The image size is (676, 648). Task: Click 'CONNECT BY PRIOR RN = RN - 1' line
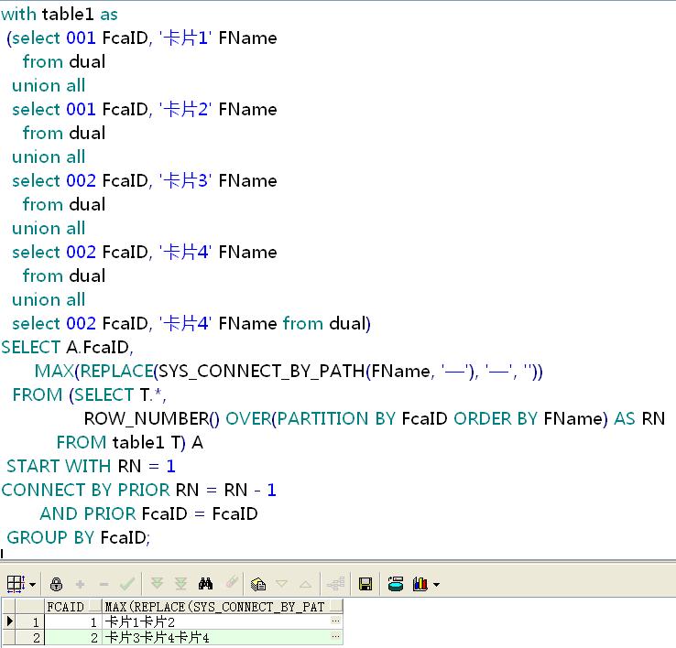click(138, 490)
